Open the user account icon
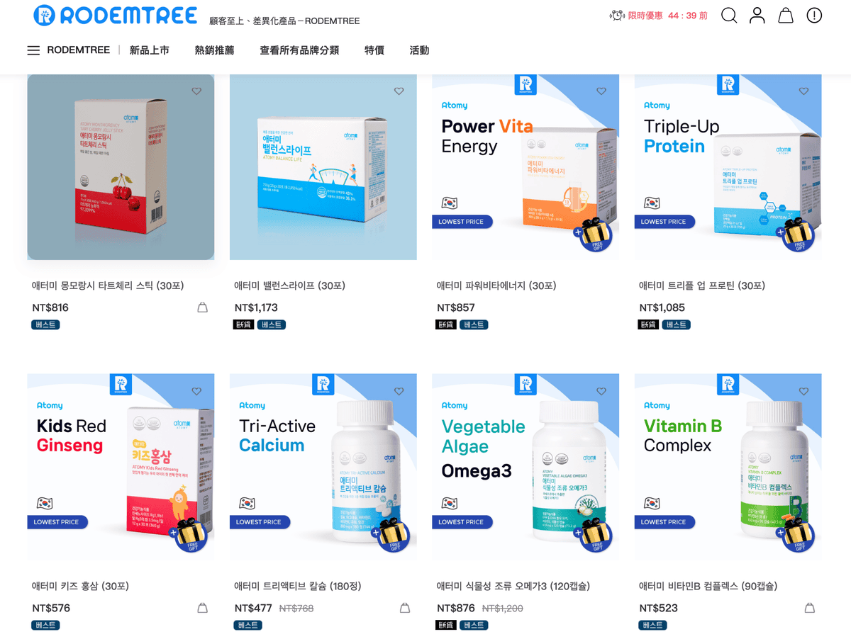This screenshot has width=851, height=639. [757, 15]
